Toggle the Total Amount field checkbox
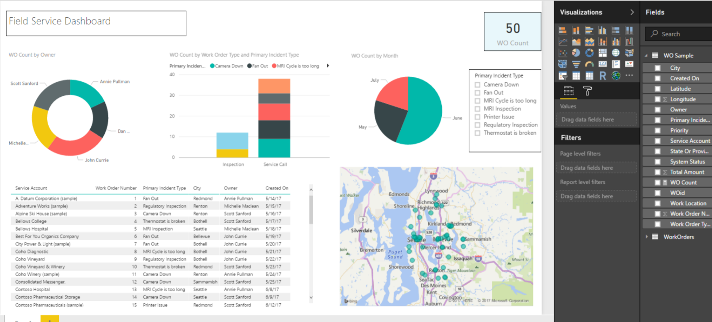712x322 pixels. tap(658, 172)
